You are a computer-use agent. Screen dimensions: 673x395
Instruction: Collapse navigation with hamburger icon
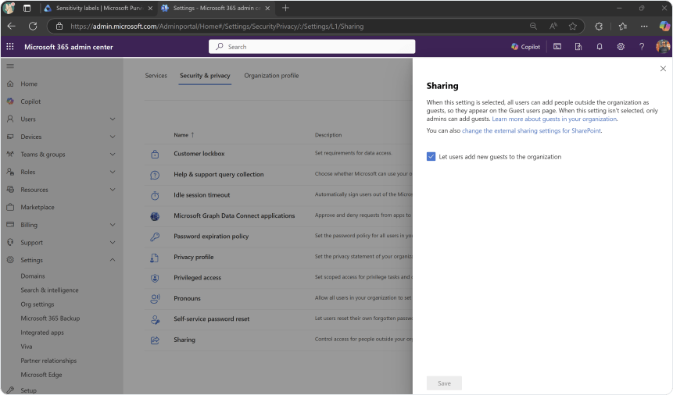(x=10, y=66)
